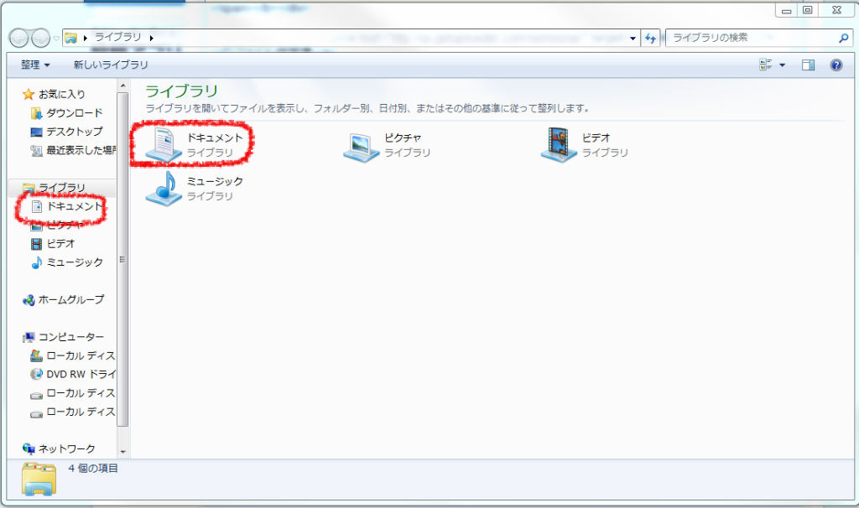Click in the ライブラリの検索 search box
The image size is (859, 508).
752,38
